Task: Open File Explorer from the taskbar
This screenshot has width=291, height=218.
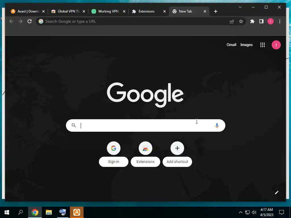Action: [49, 212]
